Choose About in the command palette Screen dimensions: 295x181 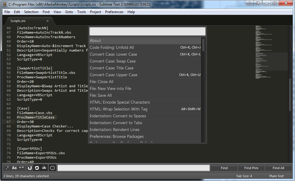point(145,40)
